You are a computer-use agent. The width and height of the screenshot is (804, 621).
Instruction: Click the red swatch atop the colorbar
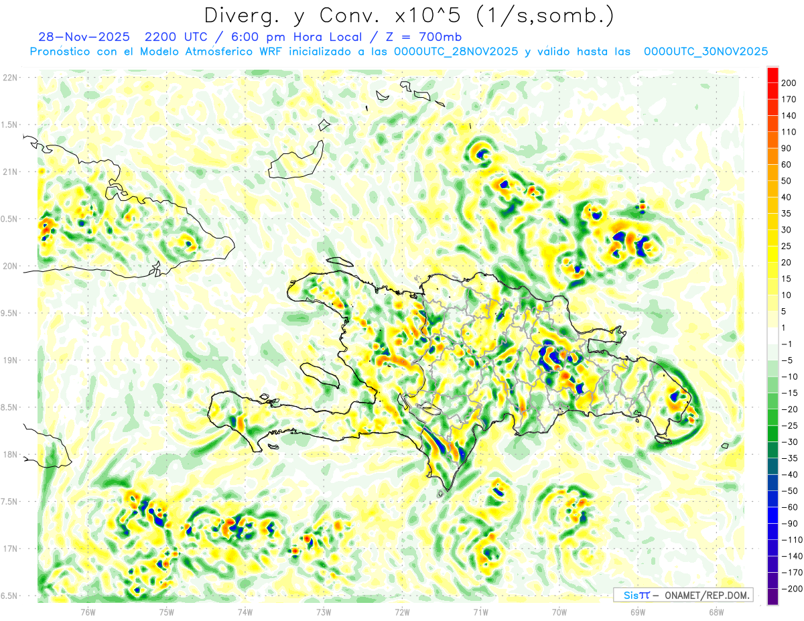pyautogui.click(x=773, y=75)
